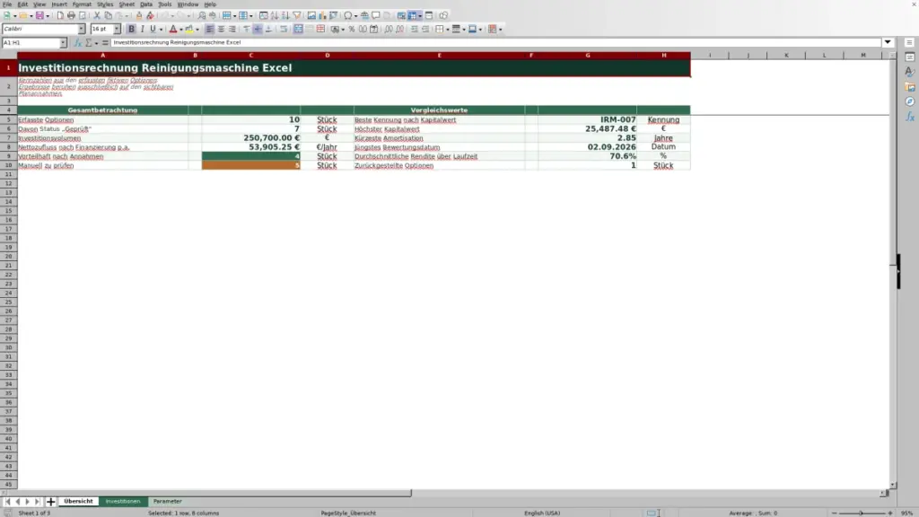Toggle Bold formatting
The image size is (919, 517).
click(131, 30)
